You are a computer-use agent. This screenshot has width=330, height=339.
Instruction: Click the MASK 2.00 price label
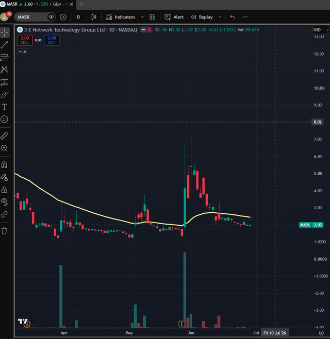pos(311,225)
